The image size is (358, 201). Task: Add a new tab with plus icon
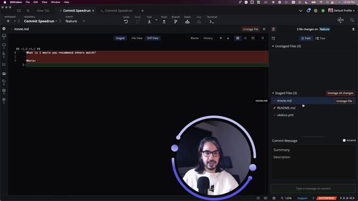[x=142, y=11]
